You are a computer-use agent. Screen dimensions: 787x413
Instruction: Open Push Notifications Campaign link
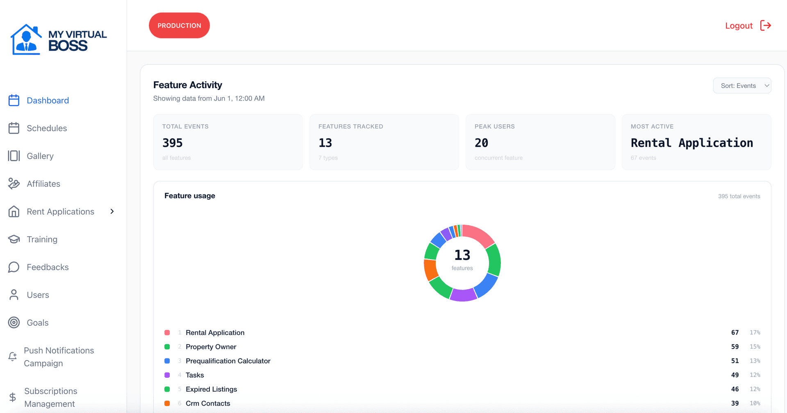[x=59, y=357]
